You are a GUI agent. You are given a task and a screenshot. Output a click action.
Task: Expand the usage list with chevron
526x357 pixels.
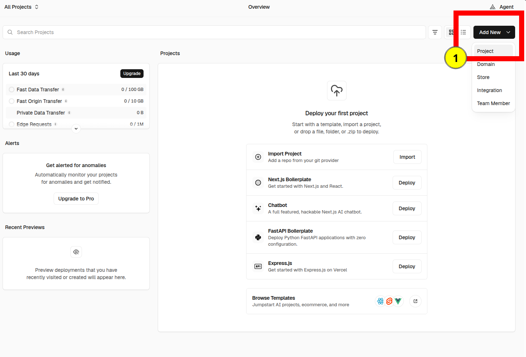click(x=76, y=129)
